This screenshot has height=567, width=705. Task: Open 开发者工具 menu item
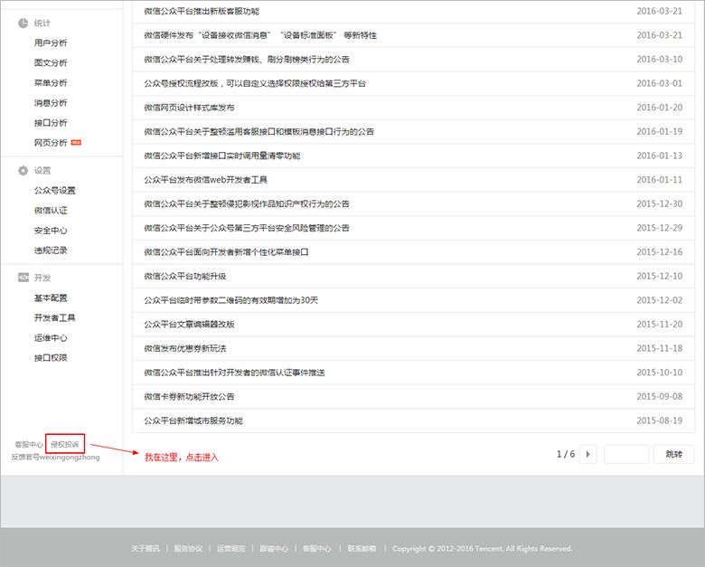tap(55, 317)
